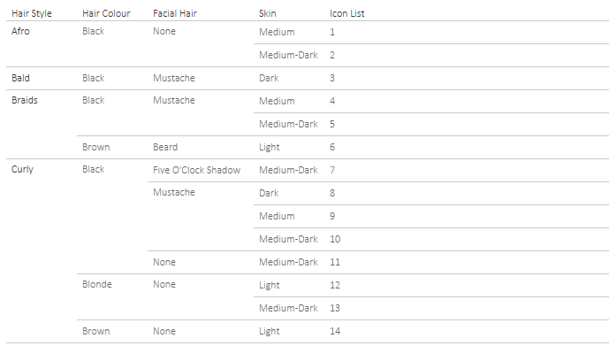Click icon list value 6
Viewport: 609px width, 346px height.
click(332, 148)
